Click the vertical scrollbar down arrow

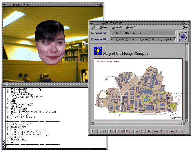pyautogui.click(x=187, y=120)
